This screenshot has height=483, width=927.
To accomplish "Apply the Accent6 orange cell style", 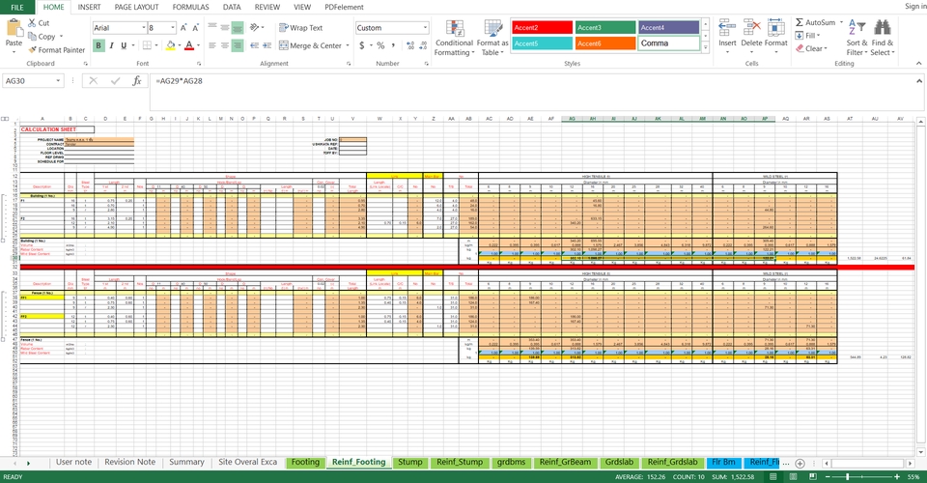I will click(605, 43).
